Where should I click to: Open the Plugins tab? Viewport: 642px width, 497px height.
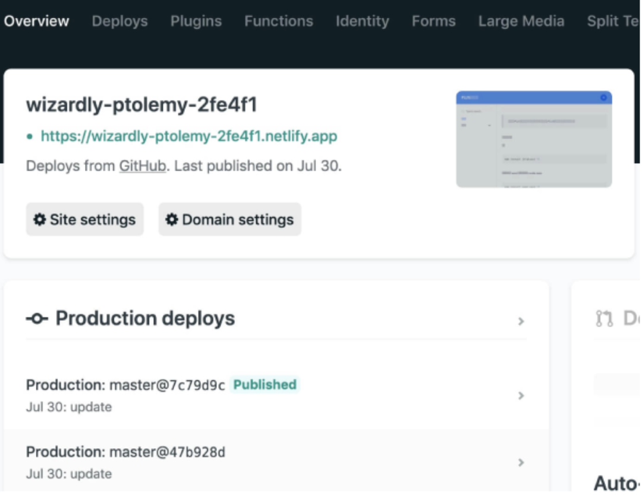196,21
